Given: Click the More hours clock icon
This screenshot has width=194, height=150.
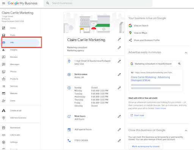Looking at the screenshot, I should point(69,116).
